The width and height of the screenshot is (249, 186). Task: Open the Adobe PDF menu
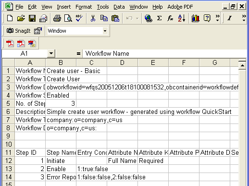[180, 7]
